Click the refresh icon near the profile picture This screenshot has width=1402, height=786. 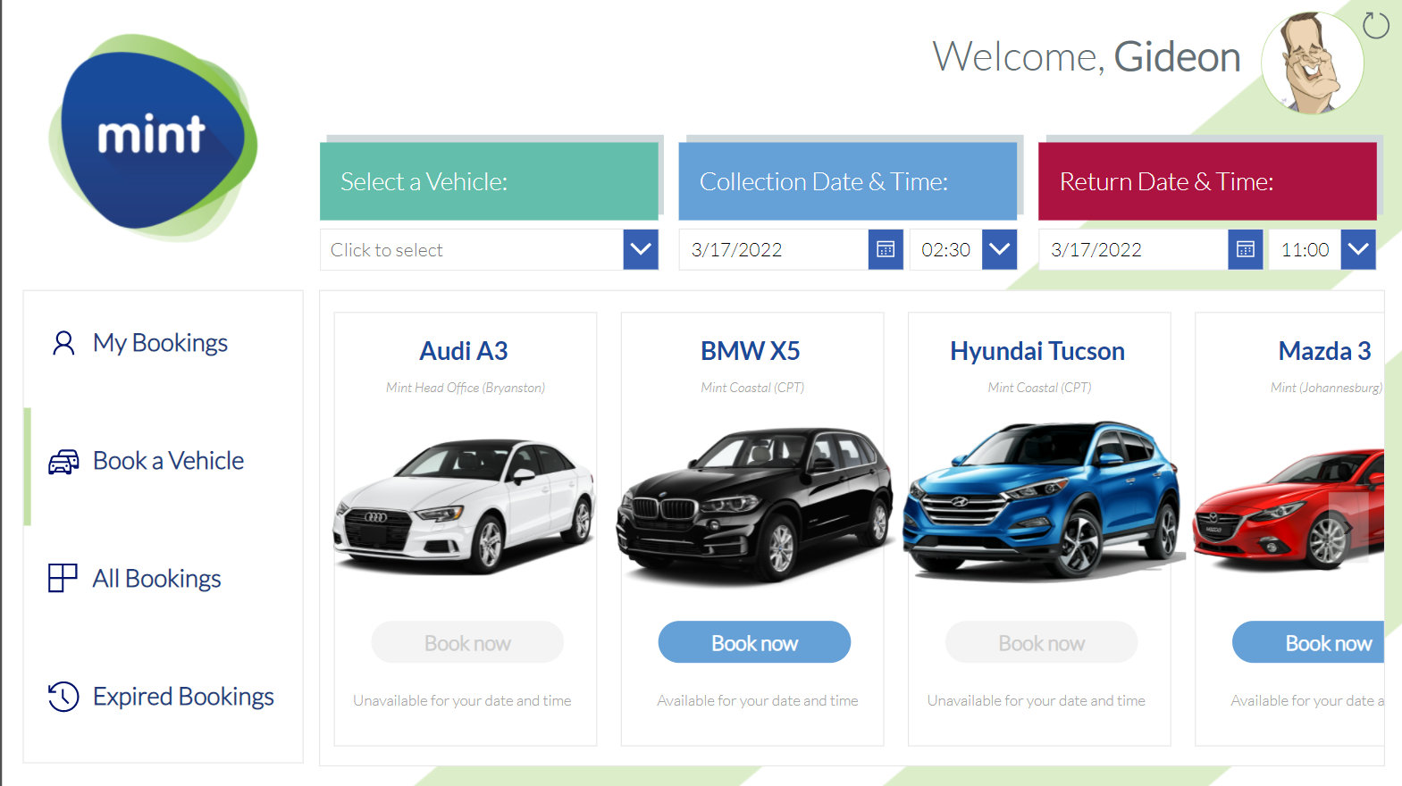click(x=1376, y=26)
